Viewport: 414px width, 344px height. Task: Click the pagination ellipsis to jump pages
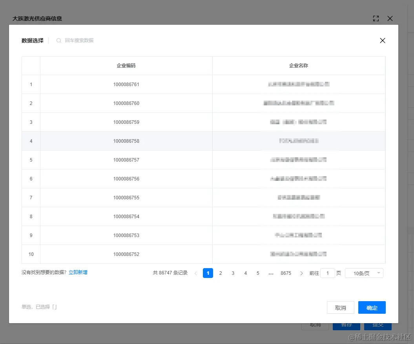pos(271,273)
